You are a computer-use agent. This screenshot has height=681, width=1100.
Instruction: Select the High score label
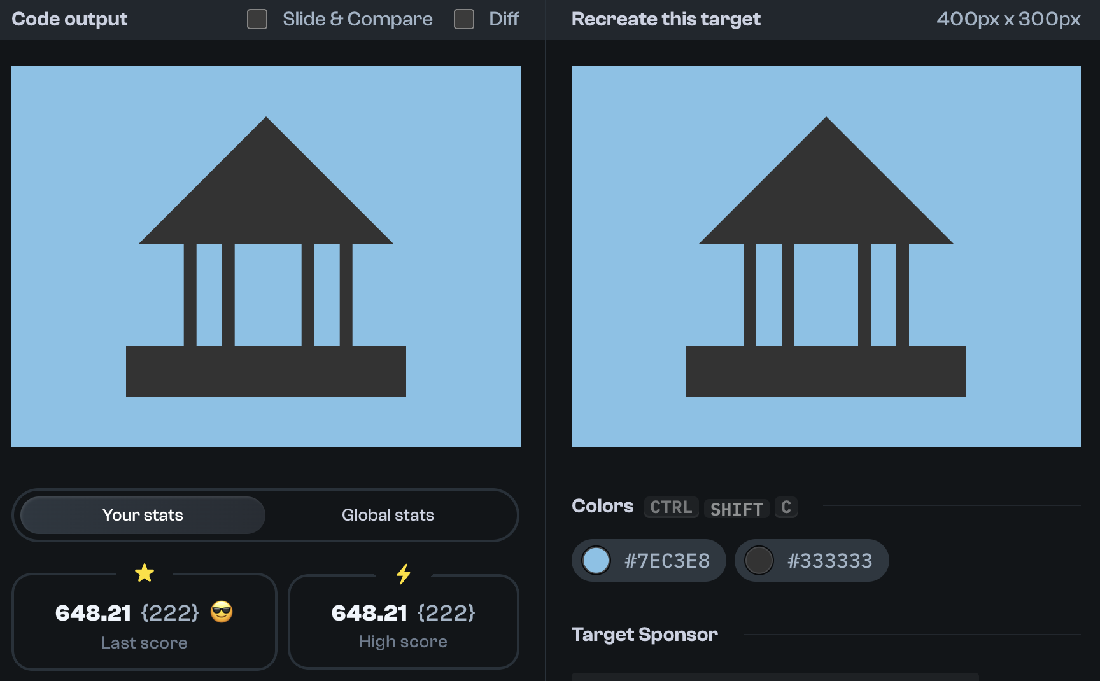403,642
